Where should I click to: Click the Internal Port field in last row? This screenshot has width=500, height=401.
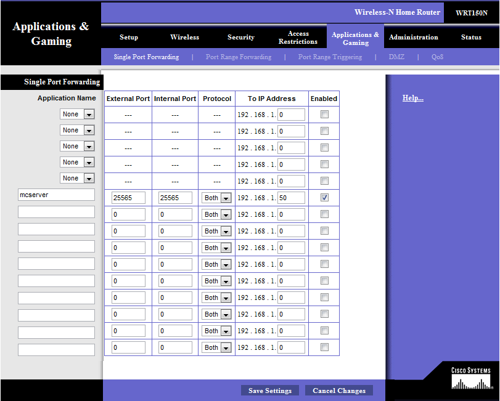tap(175, 347)
